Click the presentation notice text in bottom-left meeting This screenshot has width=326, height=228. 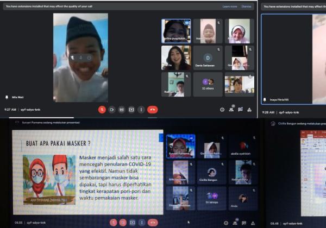[51, 123]
